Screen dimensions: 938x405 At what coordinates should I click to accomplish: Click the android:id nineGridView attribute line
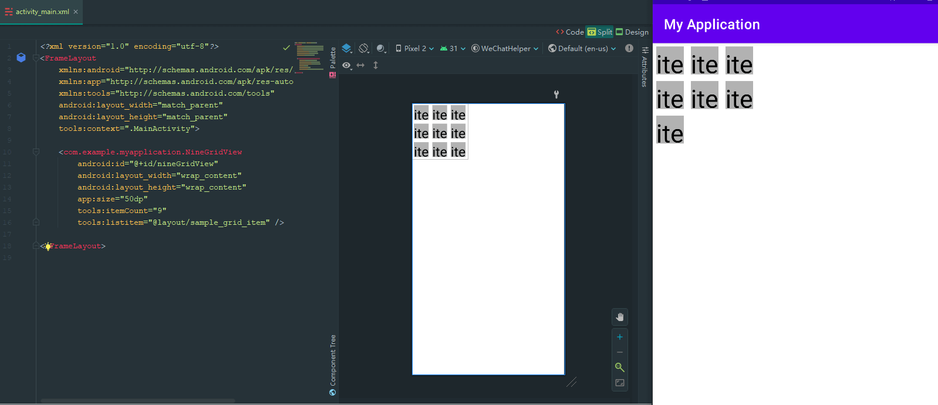[147, 164]
